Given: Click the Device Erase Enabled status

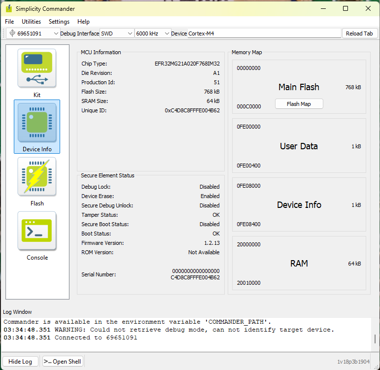Looking at the screenshot, I should coord(210,196).
